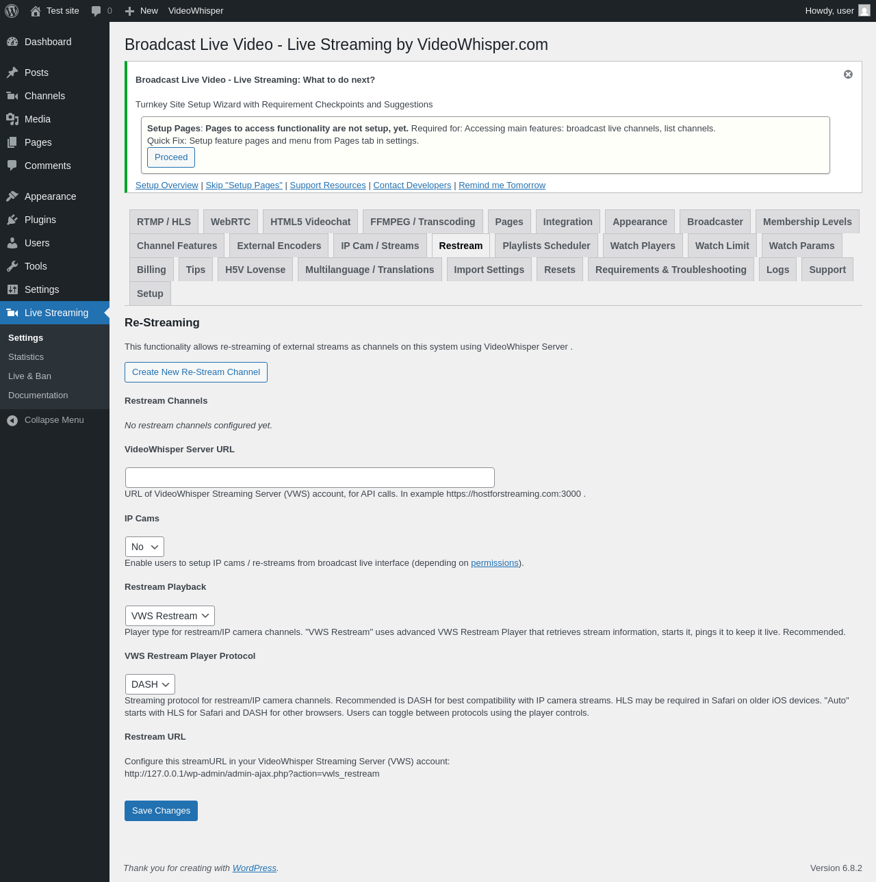Open the Import Settings tab
Screen dimensions: 876x882
(x=489, y=270)
